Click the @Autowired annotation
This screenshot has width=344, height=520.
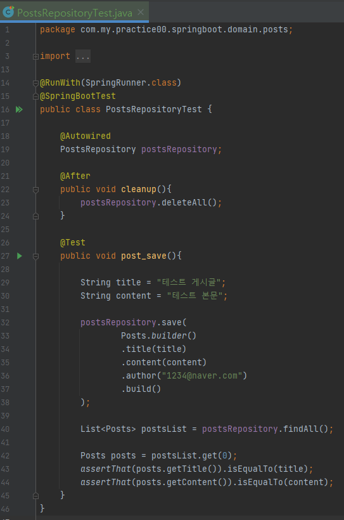coord(86,136)
